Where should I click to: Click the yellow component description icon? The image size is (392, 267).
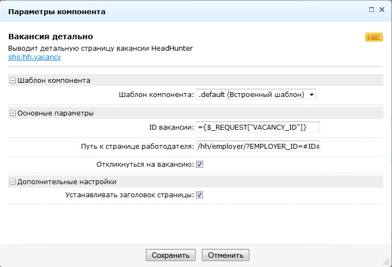tap(373, 37)
